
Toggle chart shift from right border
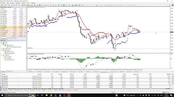pos(70,5)
